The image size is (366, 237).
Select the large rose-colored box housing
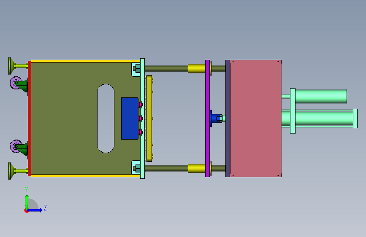pos(255,118)
